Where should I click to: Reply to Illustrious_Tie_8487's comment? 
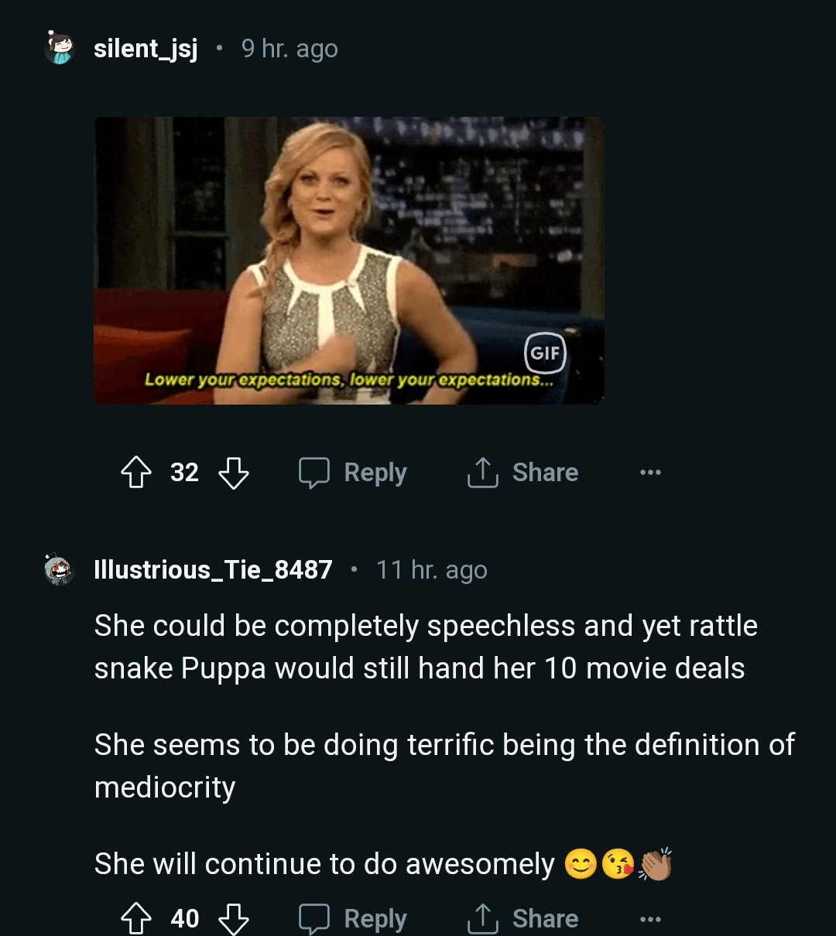[354, 918]
